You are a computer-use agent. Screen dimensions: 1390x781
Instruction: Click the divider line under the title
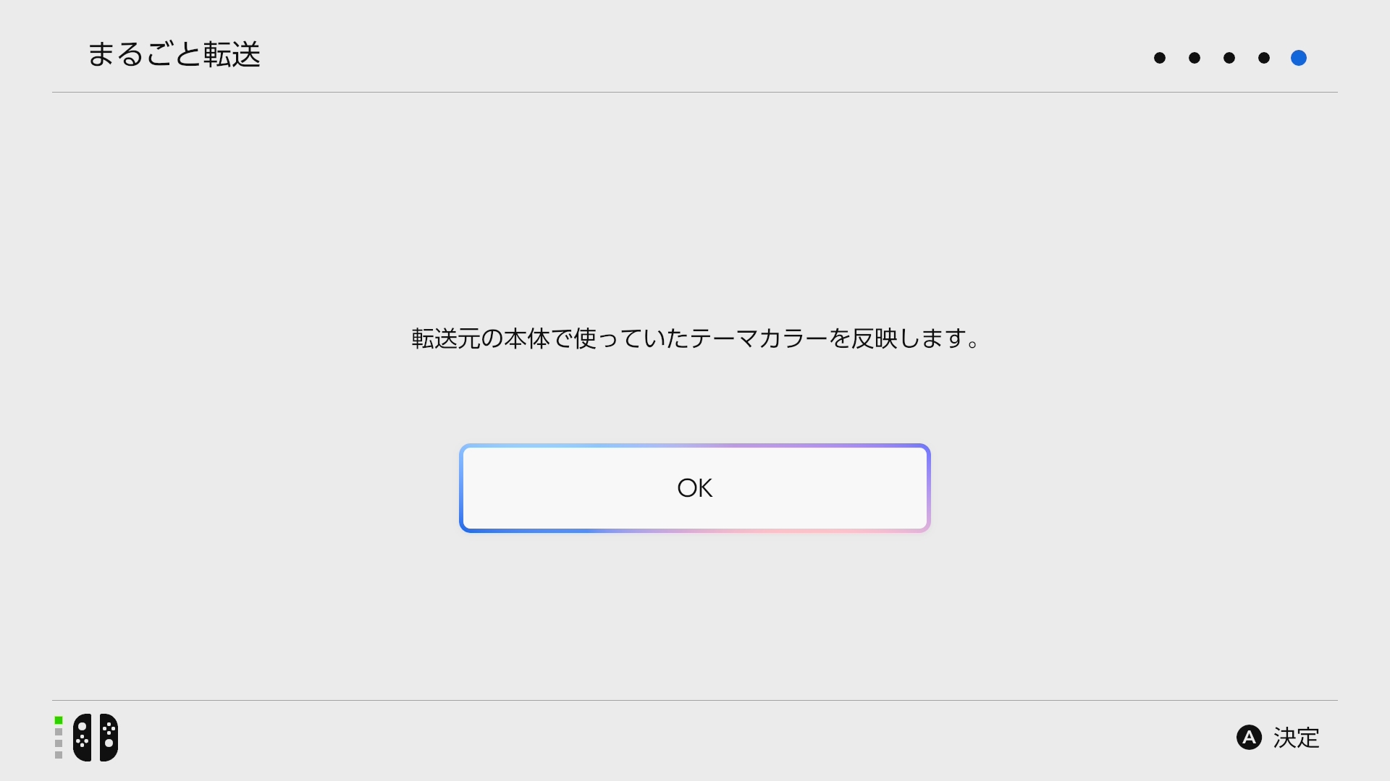[695, 92]
